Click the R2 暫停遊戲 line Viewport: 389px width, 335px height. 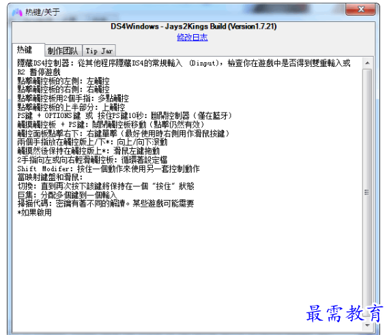coord(39,72)
